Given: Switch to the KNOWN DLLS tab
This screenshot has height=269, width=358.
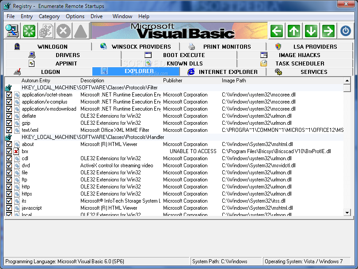Looking at the screenshot, I should click(179, 64).
